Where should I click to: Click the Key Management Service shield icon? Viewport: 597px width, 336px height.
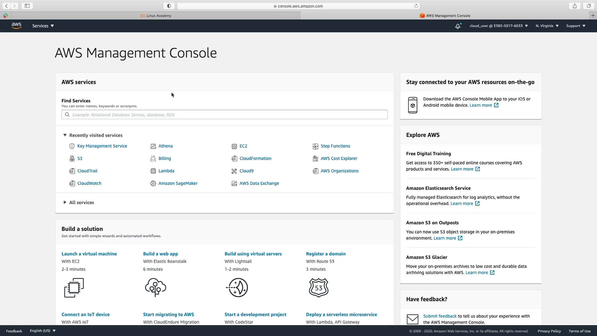pyautogui.click(x=72, y=146)
